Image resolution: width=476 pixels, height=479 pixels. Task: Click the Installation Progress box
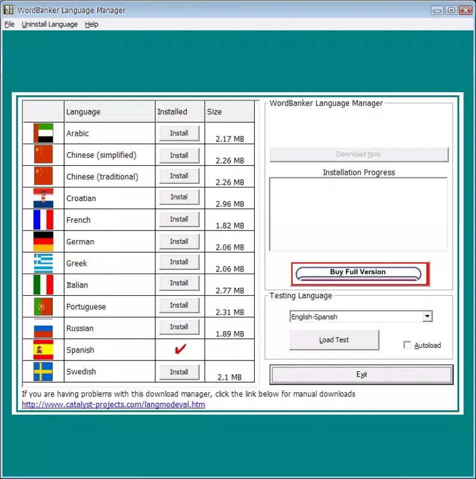[358, 214]
